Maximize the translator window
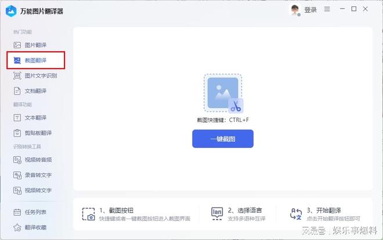This screenshot has height=240, width=383. [353, 9]
